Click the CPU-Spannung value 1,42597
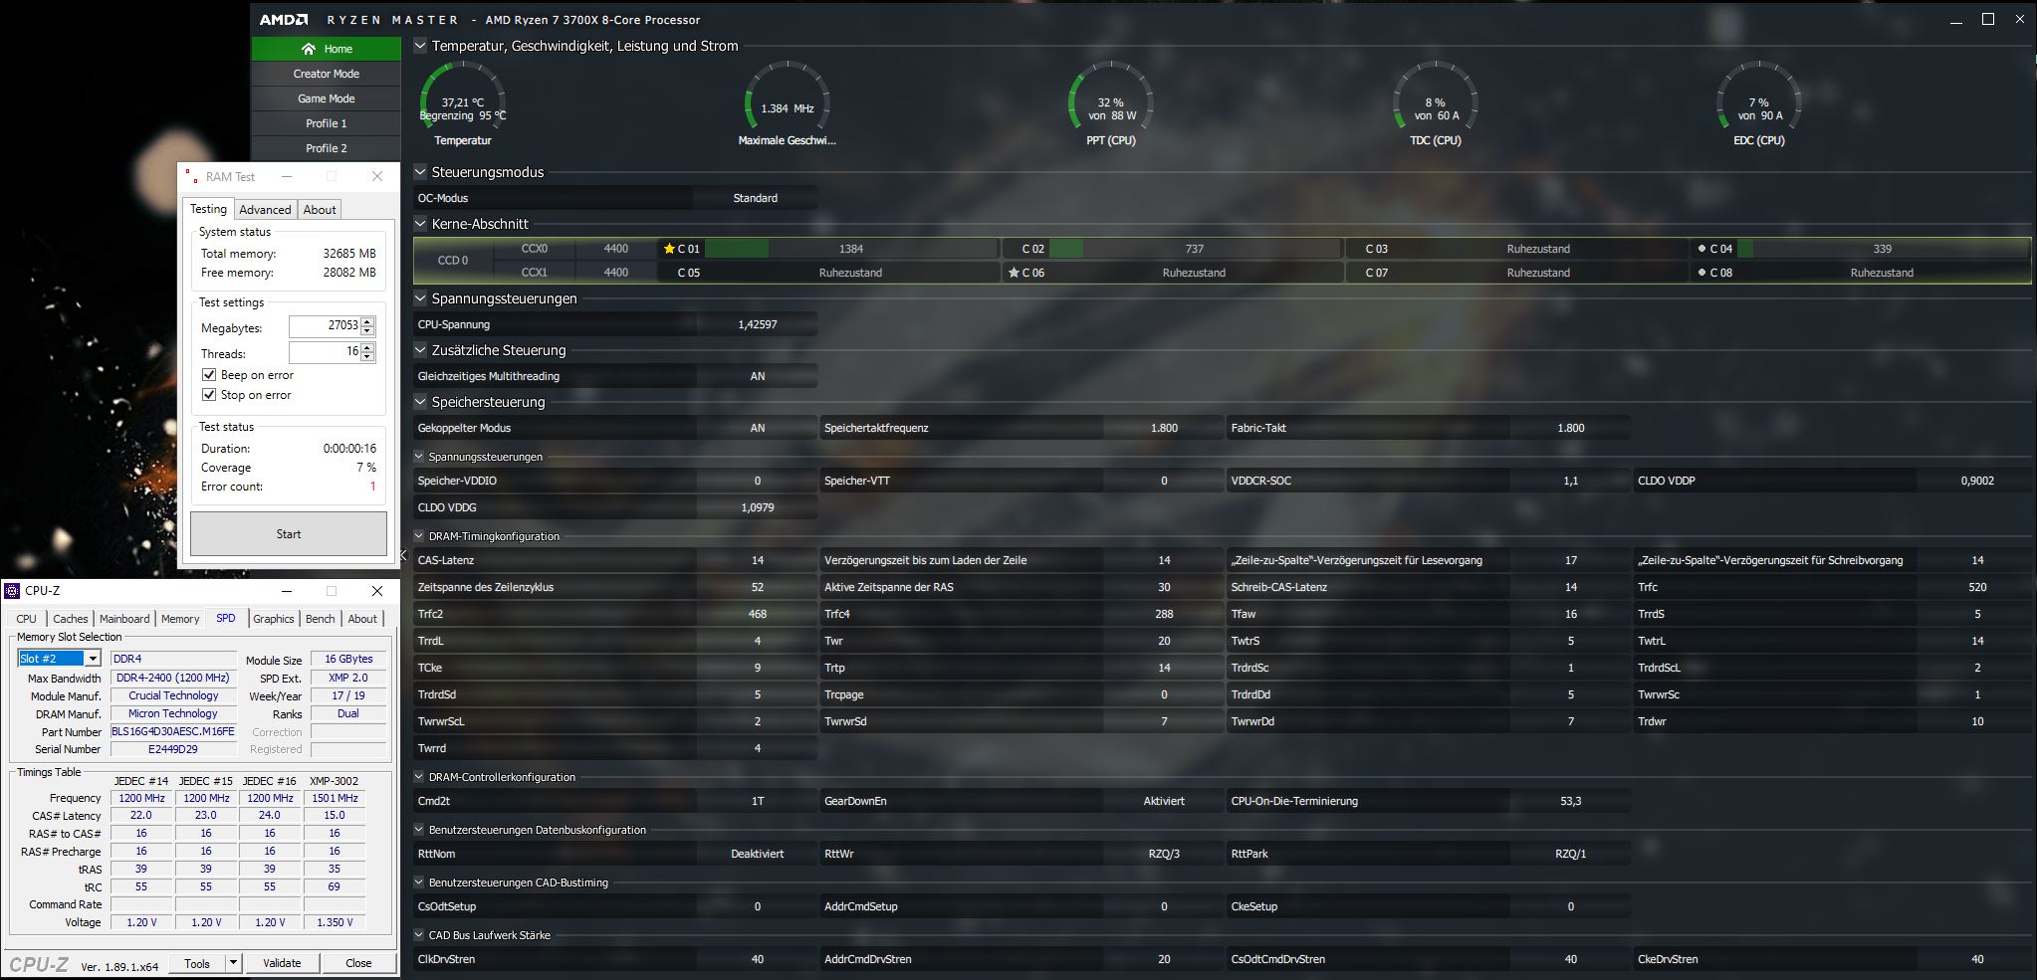This screenshot has height=980, width=2037. click(758, 324)
